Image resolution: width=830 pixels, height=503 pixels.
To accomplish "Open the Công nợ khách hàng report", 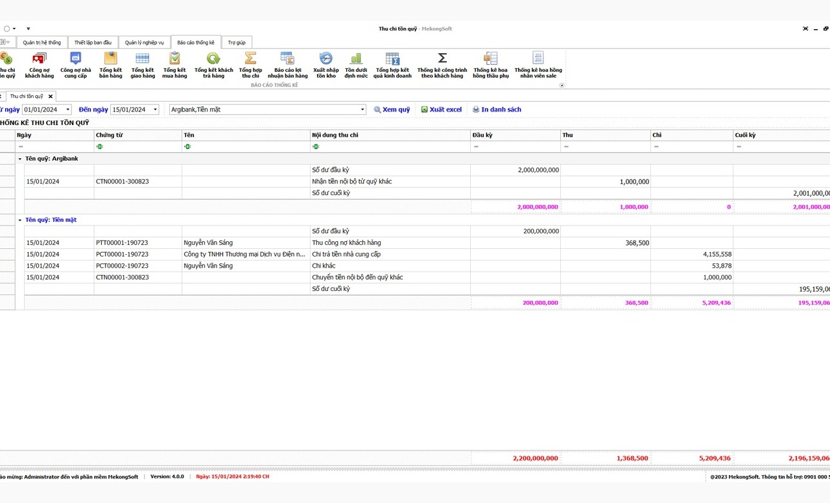I will click(x=39, y=65).
